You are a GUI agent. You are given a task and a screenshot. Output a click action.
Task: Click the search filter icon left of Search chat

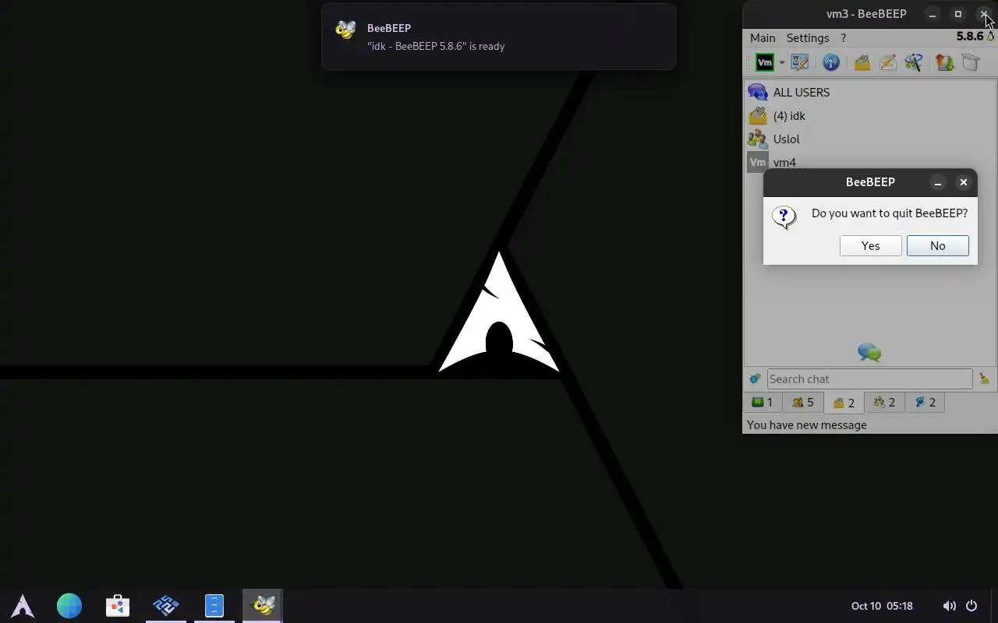tap(755, 378)
